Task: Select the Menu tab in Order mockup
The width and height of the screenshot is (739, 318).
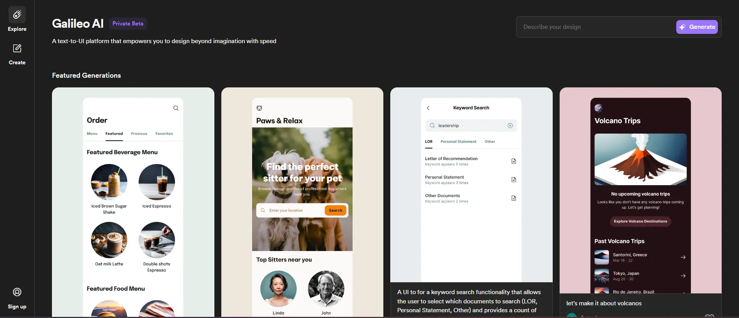Action: tap(92, 134)
